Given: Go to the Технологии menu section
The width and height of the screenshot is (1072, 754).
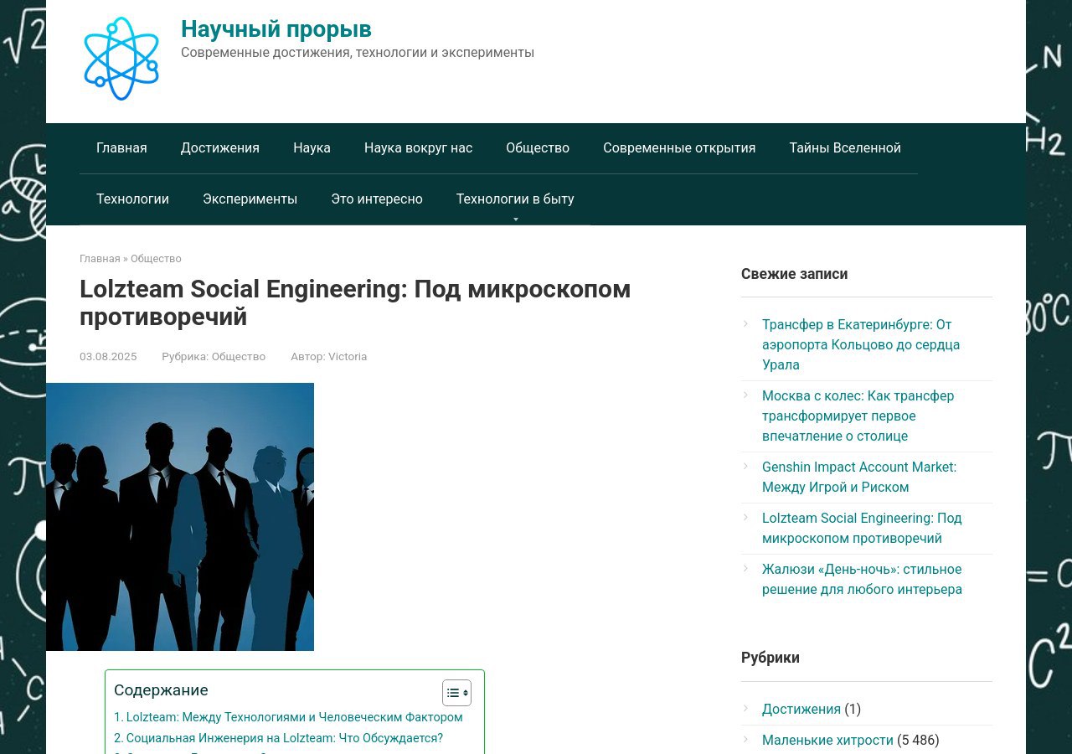Looking at the screenshot, I should point(132,199).
